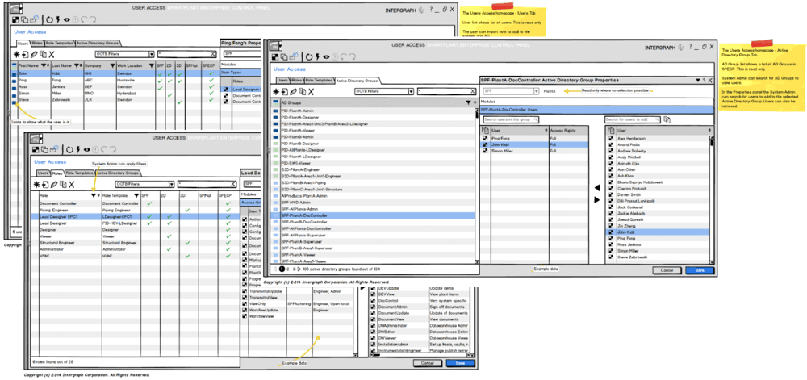The width and height of the screenshot is (807, 380).
Task: Click the next page arrow in AD groups pager
Action: tap(299, 269)
